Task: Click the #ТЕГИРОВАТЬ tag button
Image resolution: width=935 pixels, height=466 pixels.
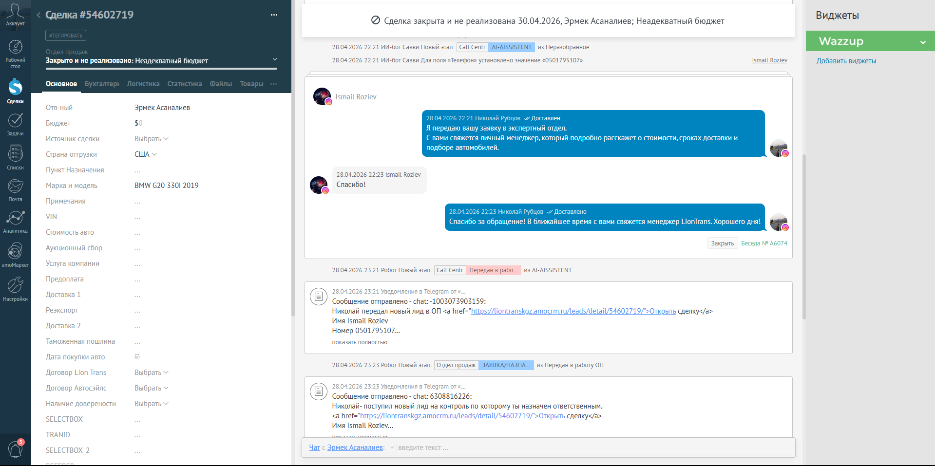Action: pyautogui.click(x=66, y=36)
